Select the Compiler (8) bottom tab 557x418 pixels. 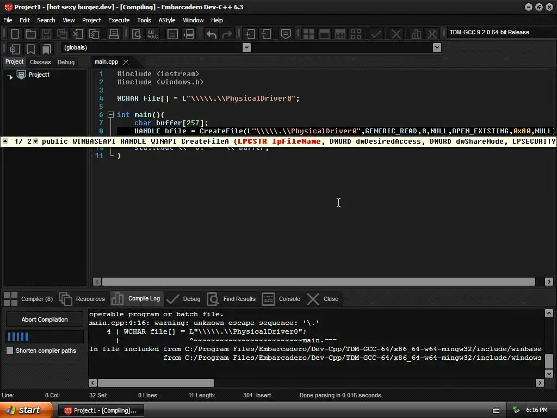pos(28,299)
